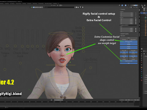Screen dimensions: 147x110
Task: Toggle the Torso rig layer
Action: (x=129, y=43)
